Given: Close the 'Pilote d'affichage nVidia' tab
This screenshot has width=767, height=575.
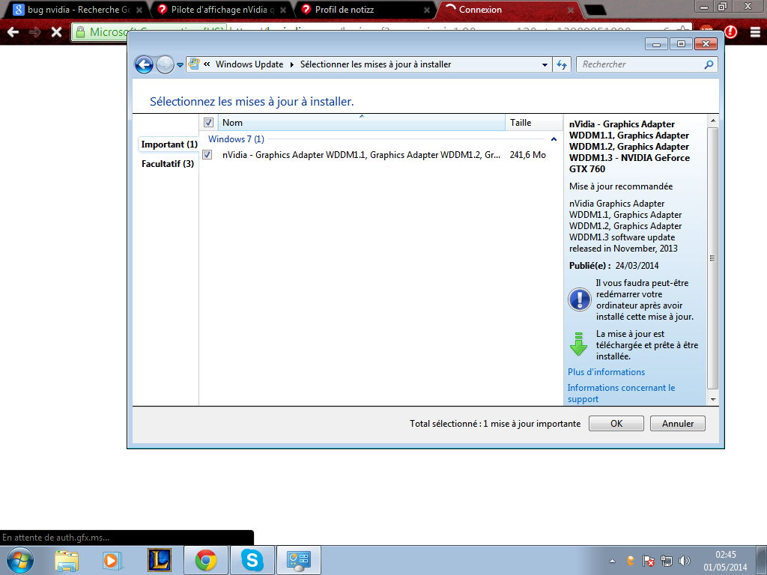Looking at the screenshot, I should click(x=282, y=10).
